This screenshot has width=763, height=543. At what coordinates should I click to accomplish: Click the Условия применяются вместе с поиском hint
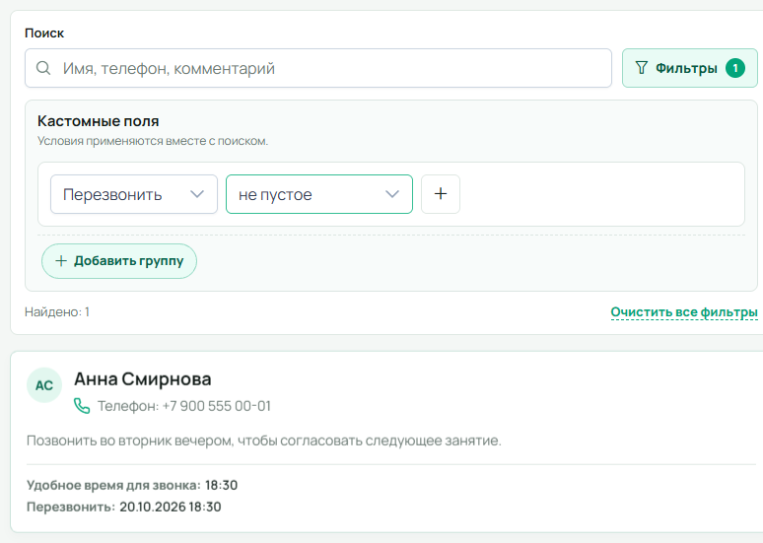point(153,141)
